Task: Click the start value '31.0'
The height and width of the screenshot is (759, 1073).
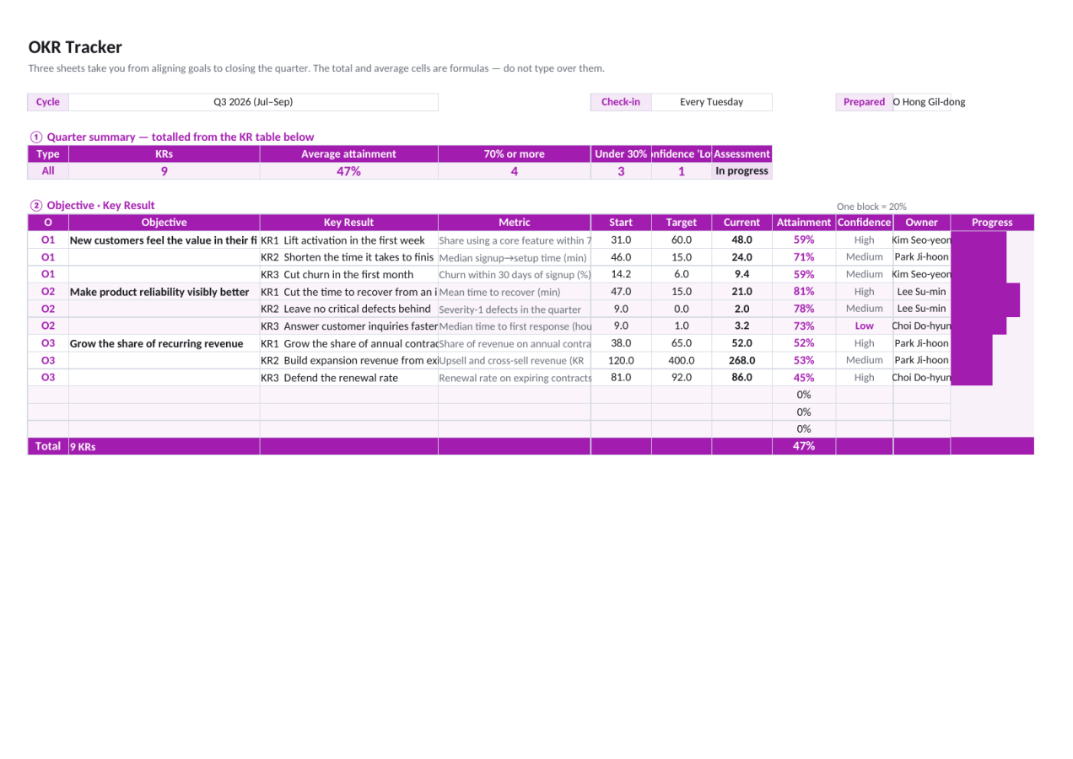Action: [x=621, y=240]
